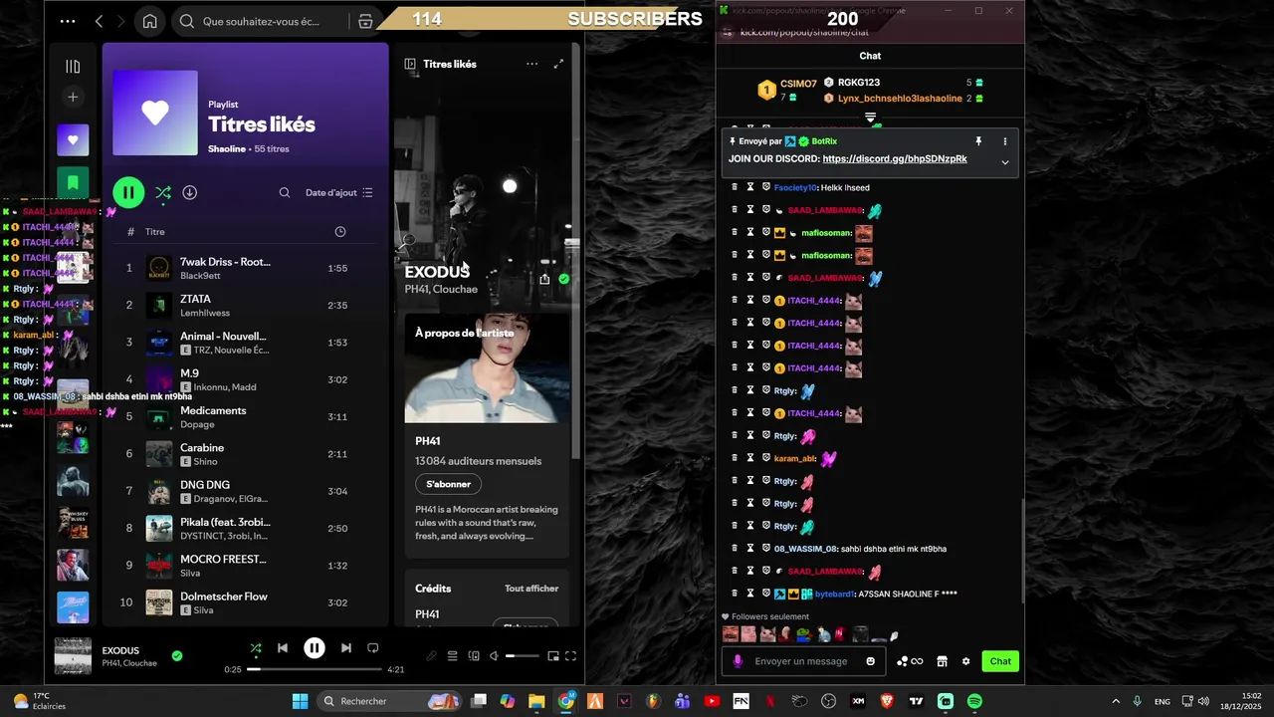Pause the Titres likés playlist
1274x717 pixels.
coord(128,192)
